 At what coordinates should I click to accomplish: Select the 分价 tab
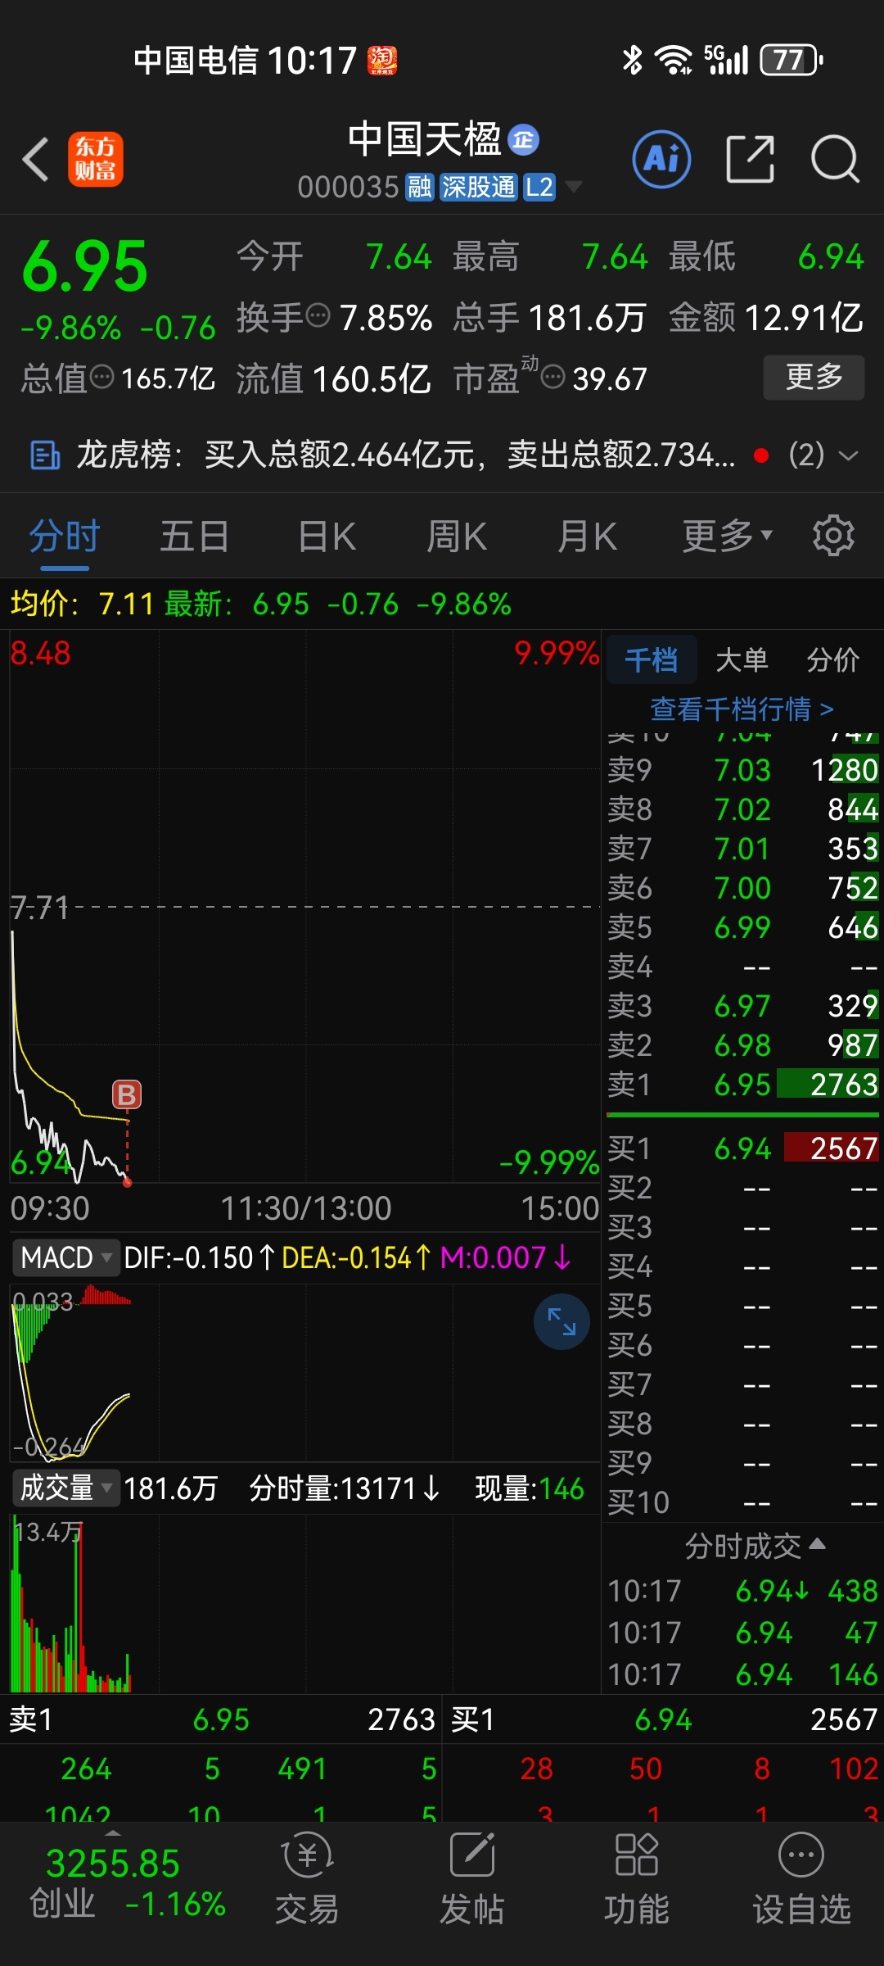click(x=833, y=659)
